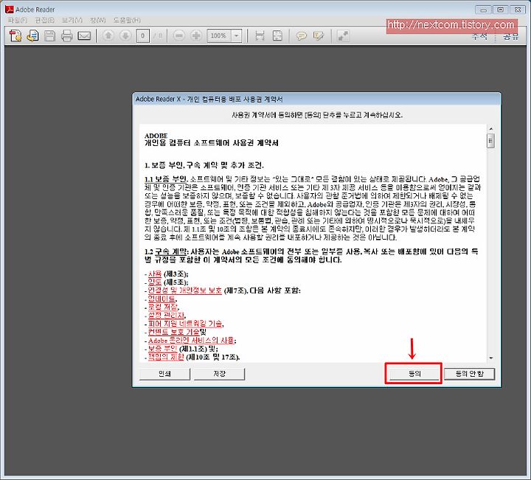Open the 도움말(H) menu

[127, 21]
